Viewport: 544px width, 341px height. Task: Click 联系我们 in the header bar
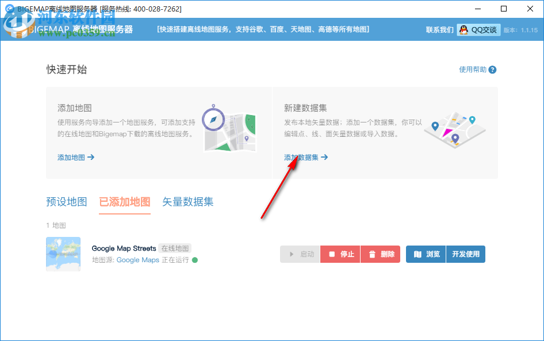coord(440,29)
